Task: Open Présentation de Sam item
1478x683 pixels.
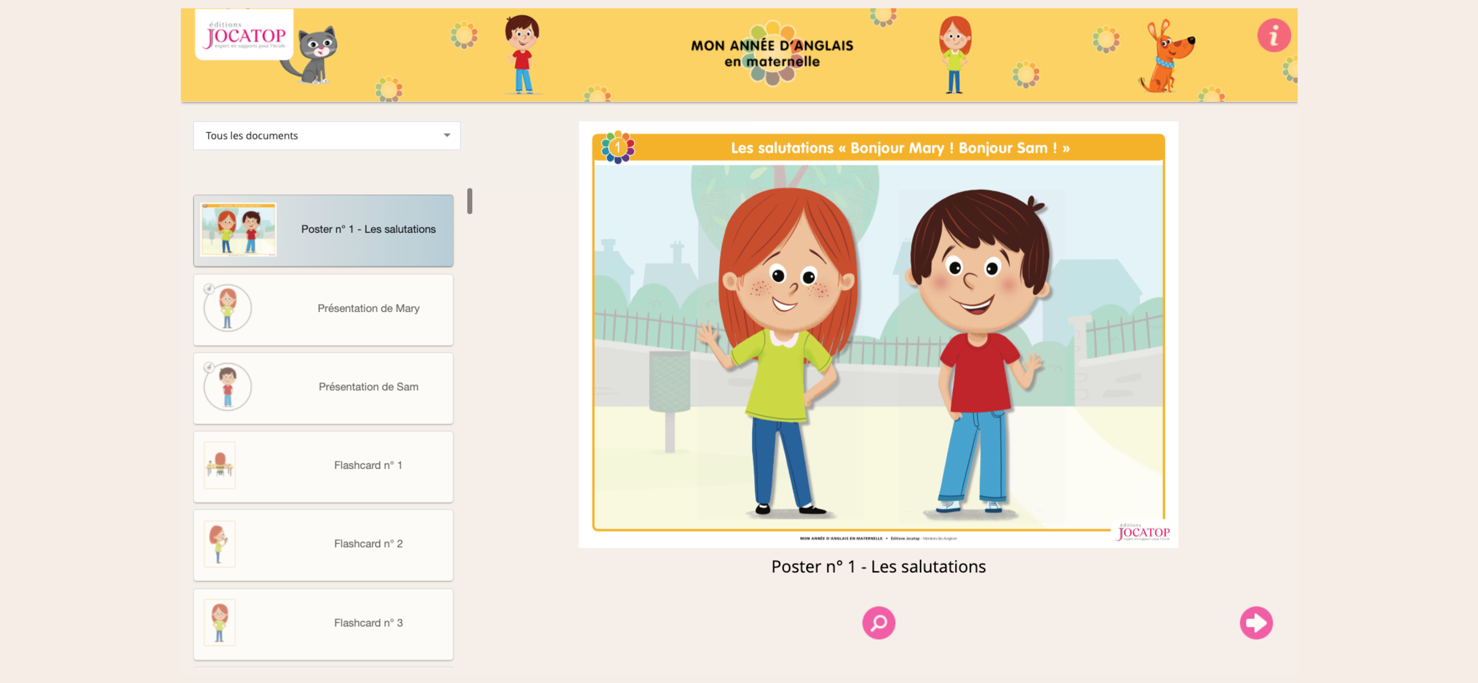Action: (367, 387)
